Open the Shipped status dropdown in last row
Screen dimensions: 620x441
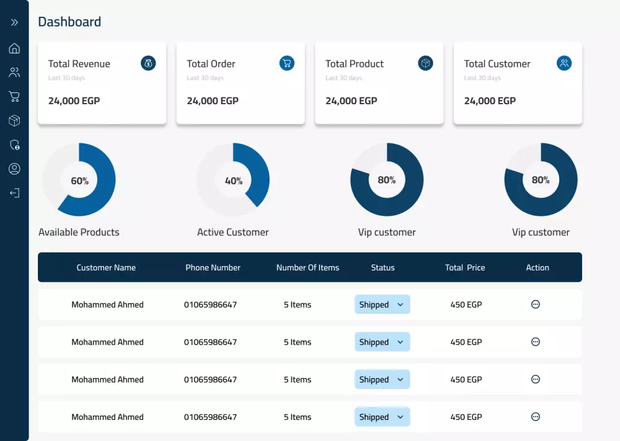[x=382, y=417]
